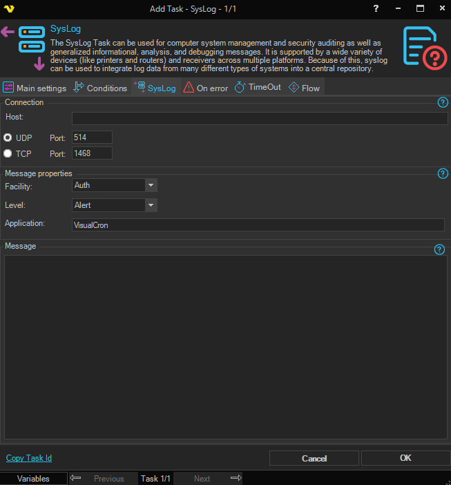Screen dimensions: 451x485
Task: Switch to the Main settings tab
Action: 35,88
